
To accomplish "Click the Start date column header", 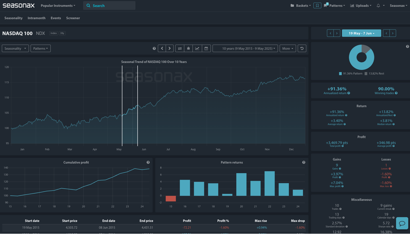I will tap(32, 221).
